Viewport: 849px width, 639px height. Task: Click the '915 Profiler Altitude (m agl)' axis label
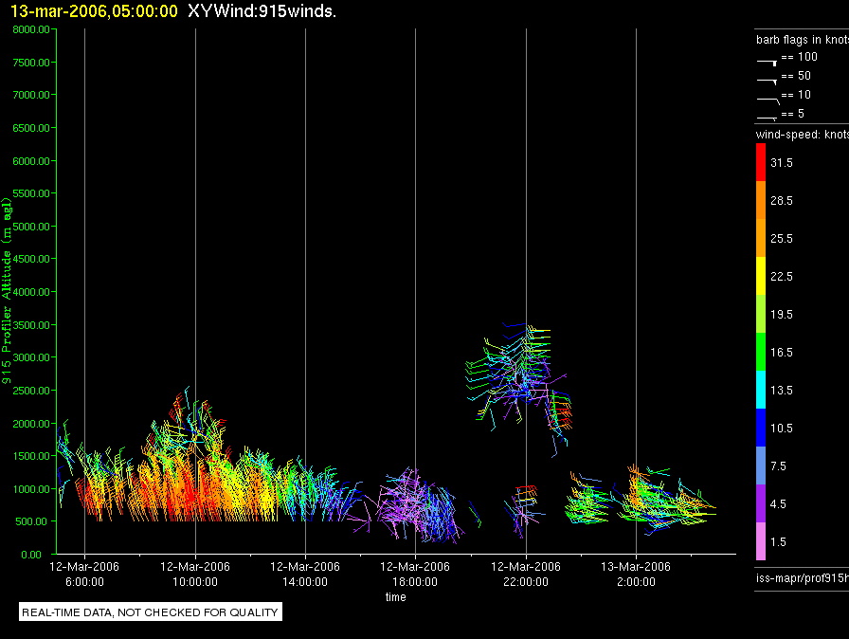pos(7,291)
